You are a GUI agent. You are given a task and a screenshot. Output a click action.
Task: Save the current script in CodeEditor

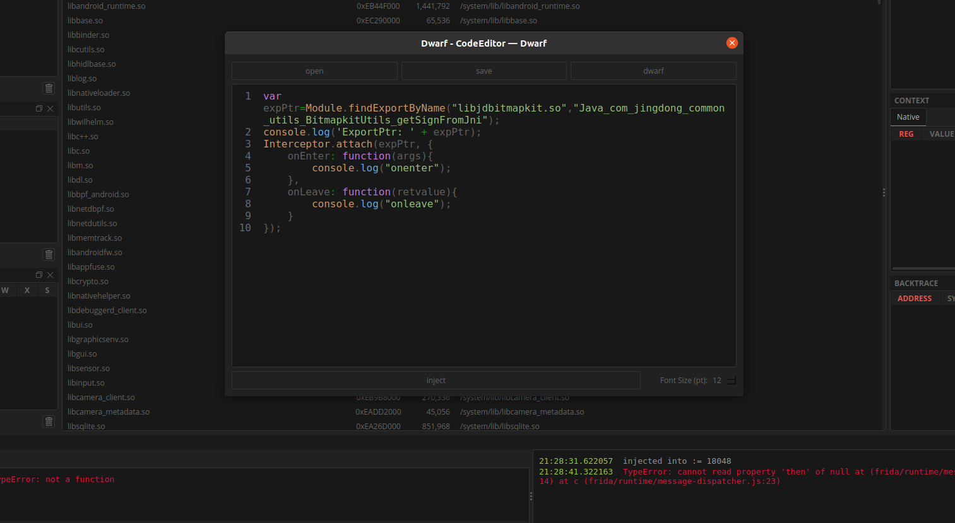coord(483,71)
